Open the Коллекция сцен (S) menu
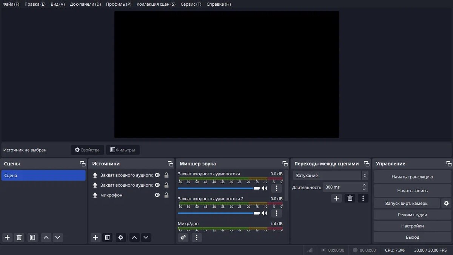This screenshot has height=255, width=453. (x=156, y=4)
